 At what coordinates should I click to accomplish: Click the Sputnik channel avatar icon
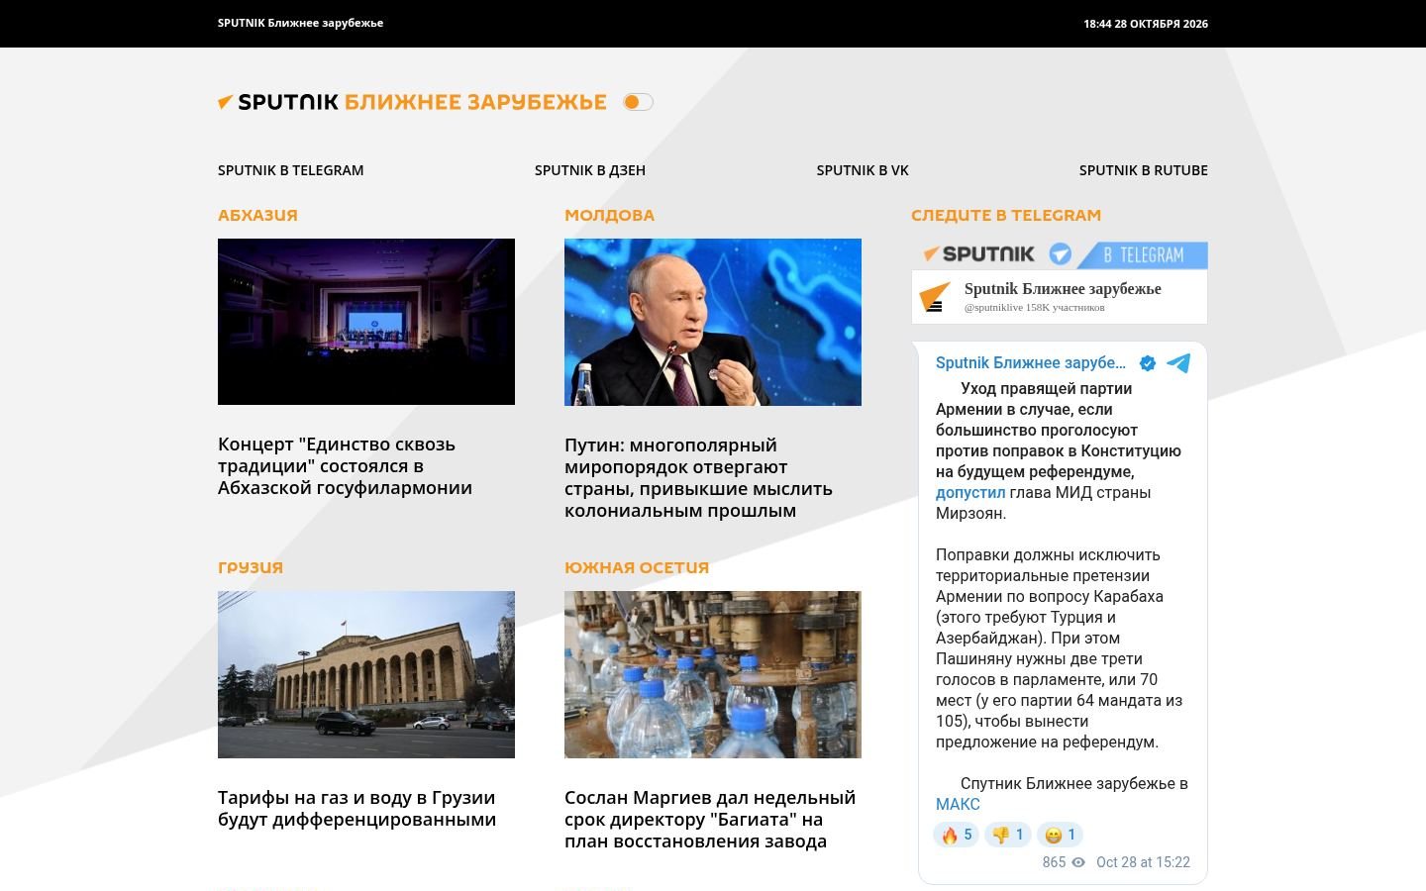pos(935,297)
